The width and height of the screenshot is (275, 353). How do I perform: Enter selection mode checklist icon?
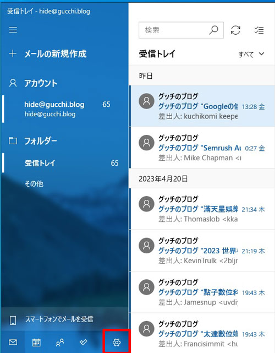click(x=259, y=30)
